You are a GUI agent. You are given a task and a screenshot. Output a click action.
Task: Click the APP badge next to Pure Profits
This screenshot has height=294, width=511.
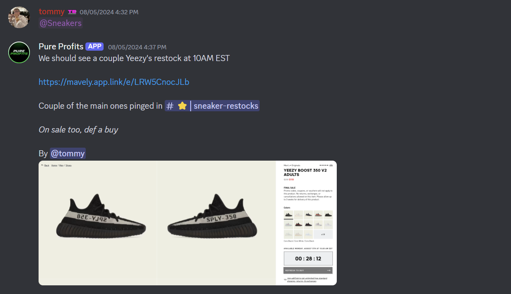(x=94, y=47)
